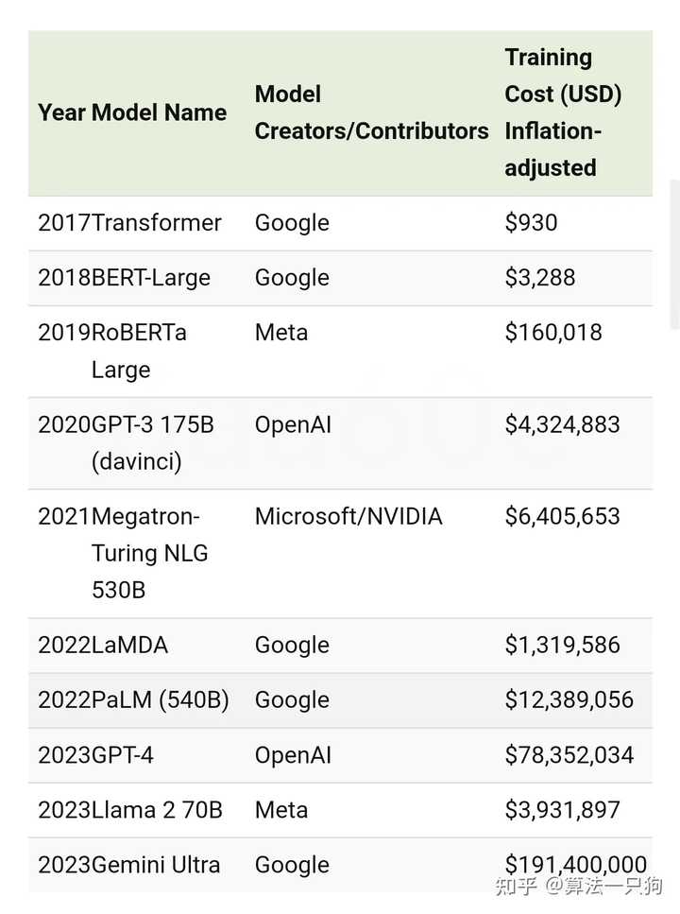Select the LaMDA model name cell

(129, 646)
